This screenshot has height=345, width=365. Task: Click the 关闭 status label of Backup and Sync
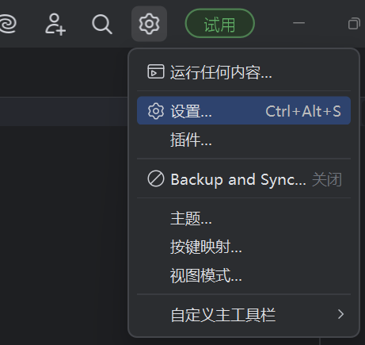(327, 179)
